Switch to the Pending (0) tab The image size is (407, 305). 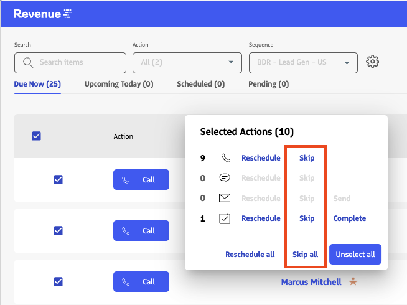tap(269, 84)
